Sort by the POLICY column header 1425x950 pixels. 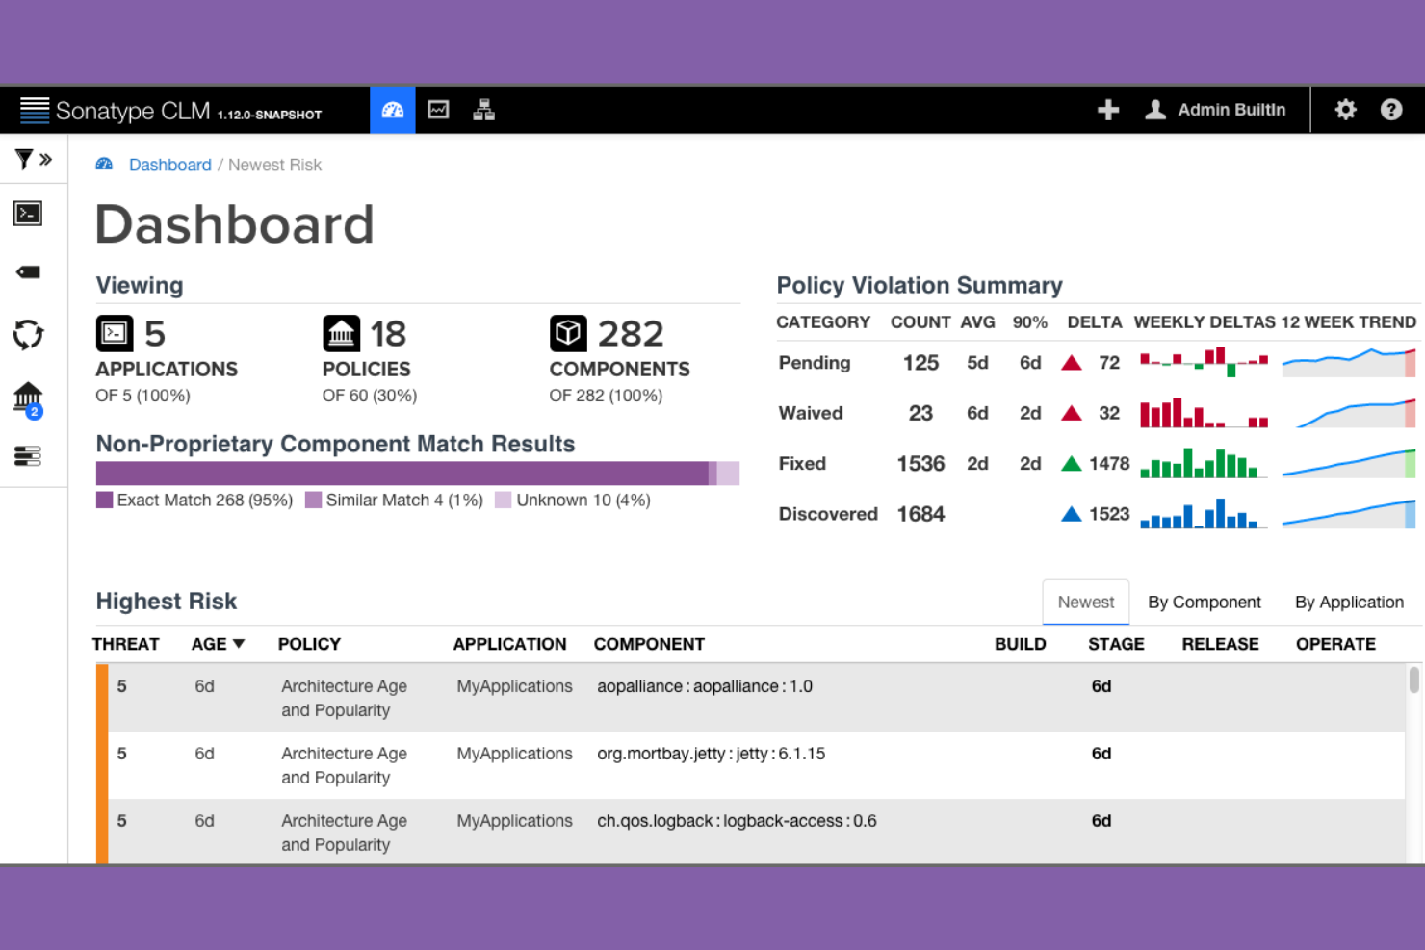pyautogui.click(x=309, y=644)
